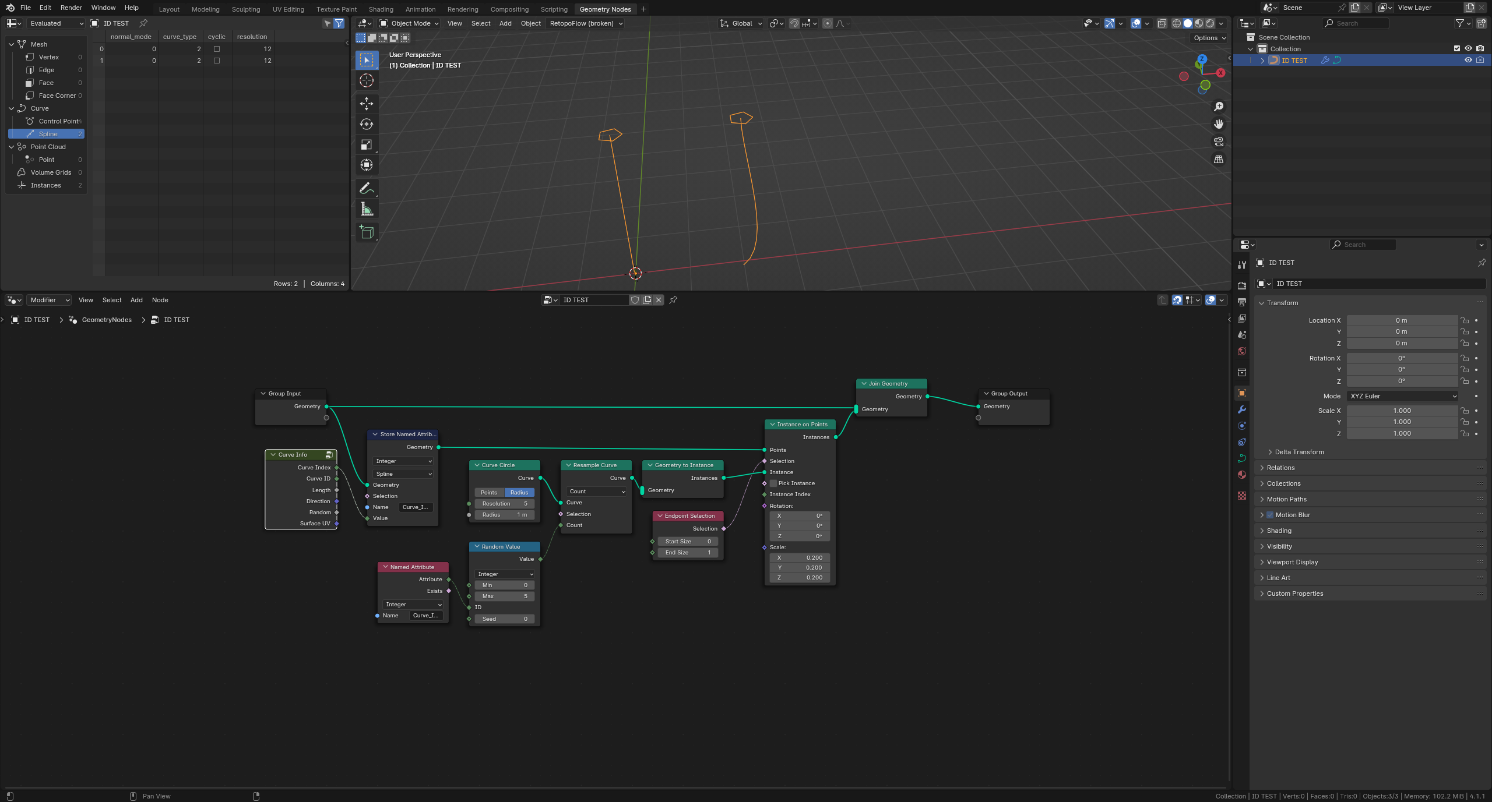Collapse the Join Geometry node
1492x802 pixels.
864,384
